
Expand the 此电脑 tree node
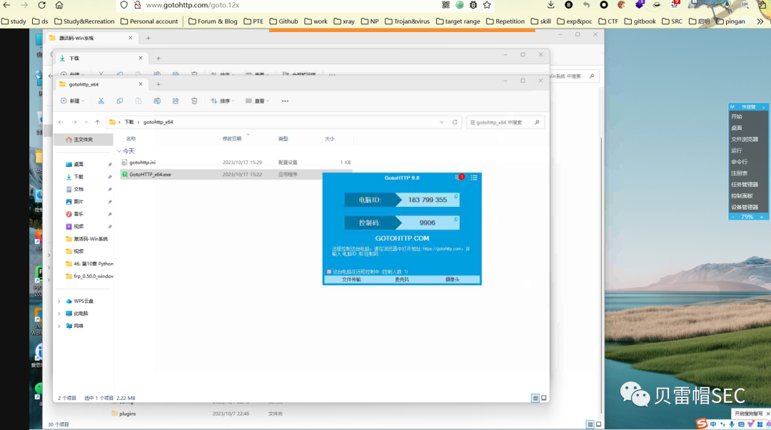[x=59, y=313]
